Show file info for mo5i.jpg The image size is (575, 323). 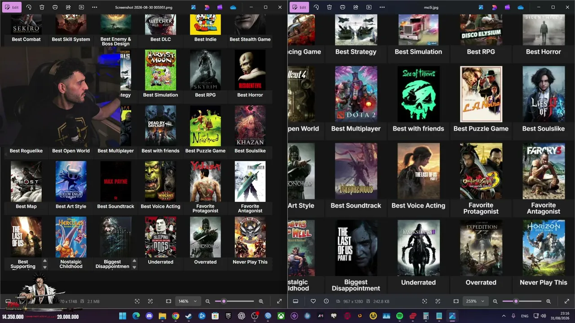pyautogui.click(x=326, y=301)
